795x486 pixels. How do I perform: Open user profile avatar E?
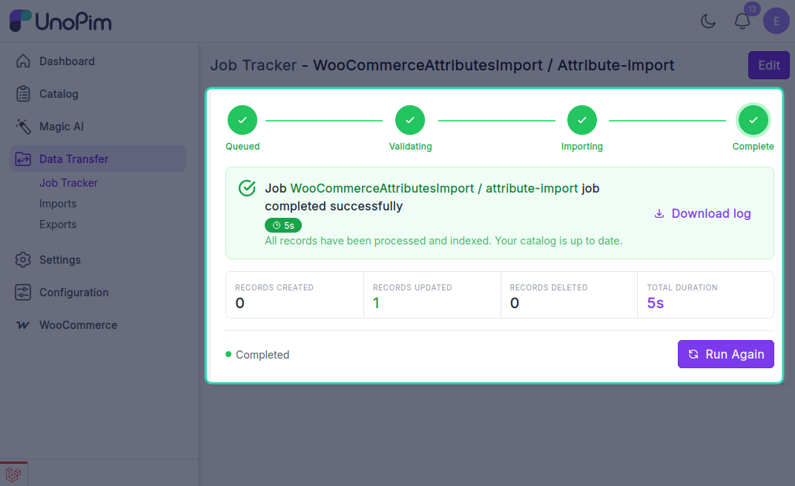pos(776,21)
